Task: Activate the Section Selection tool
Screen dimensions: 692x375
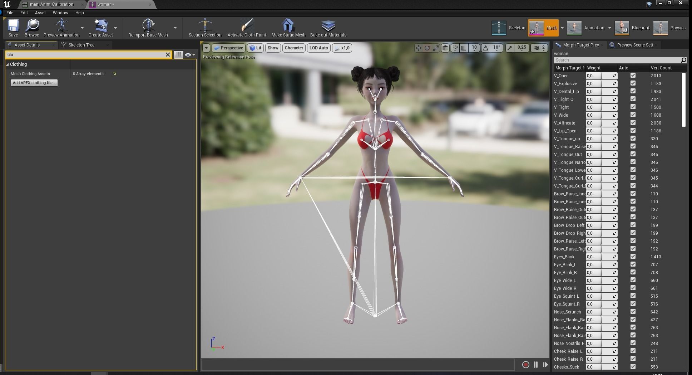Action: (205, 28)
